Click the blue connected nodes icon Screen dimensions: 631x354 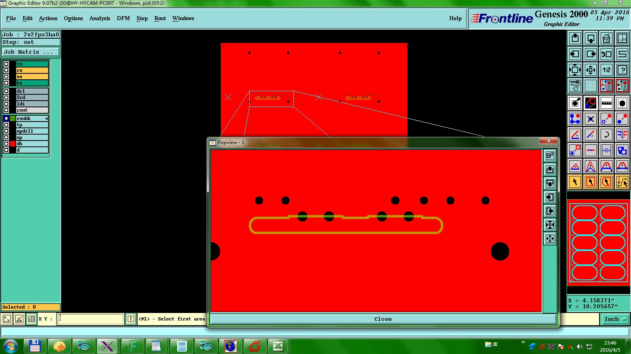(x=575, y=119)
